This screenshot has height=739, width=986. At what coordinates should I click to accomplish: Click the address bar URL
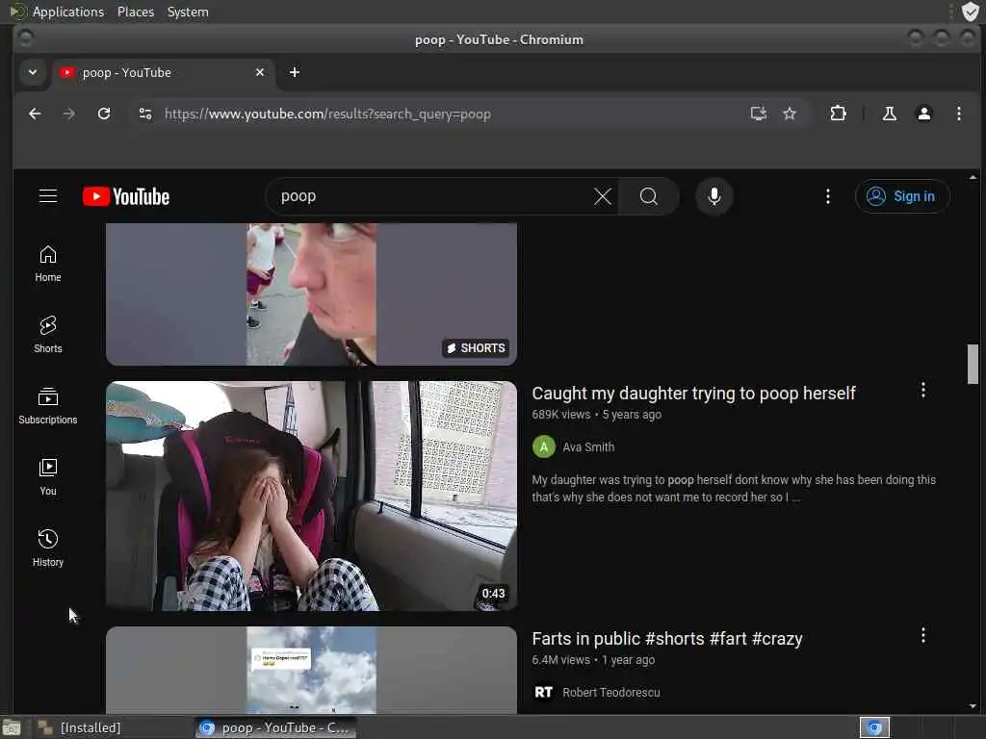point(327,114)
